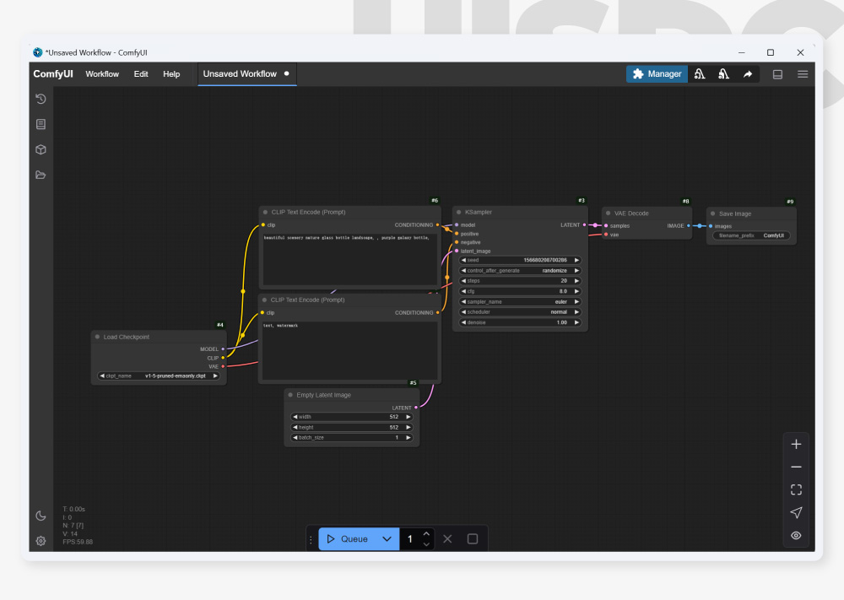Click the second free cache broom icon
The image size is (844, 600).
pyautogui.click(x=724, y=74)
